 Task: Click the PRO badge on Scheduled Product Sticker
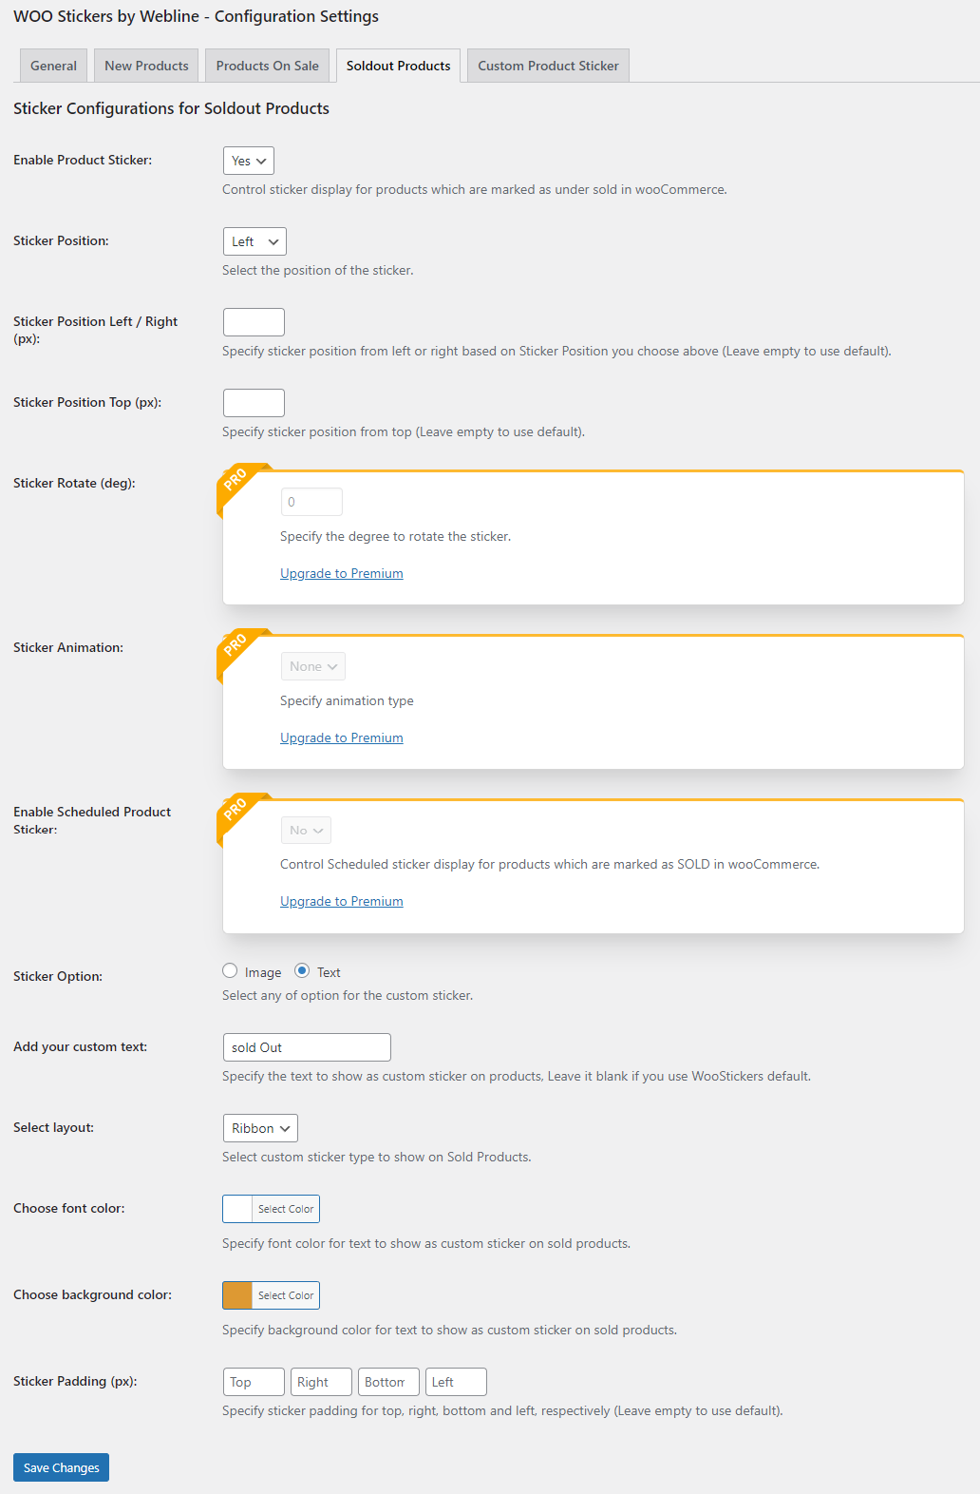(236, 810)
